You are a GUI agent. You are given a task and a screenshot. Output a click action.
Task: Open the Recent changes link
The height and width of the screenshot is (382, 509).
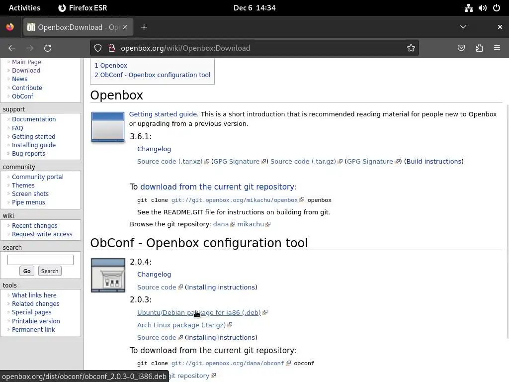(x=35, y=225)
